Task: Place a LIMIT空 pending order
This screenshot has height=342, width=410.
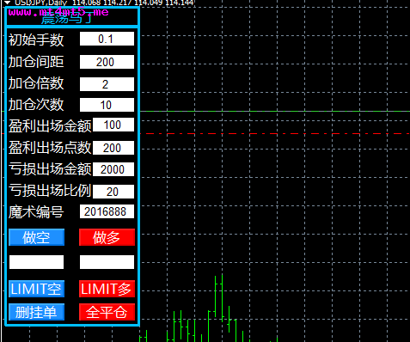Action: (x=36, y=289)
